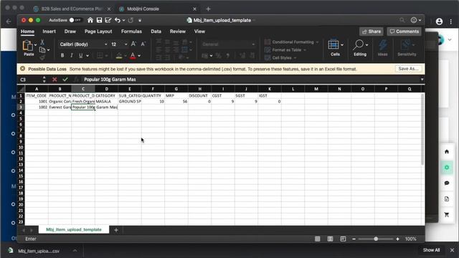Expand the undo history arrow
459x258 pixels.
click(123, 21)
